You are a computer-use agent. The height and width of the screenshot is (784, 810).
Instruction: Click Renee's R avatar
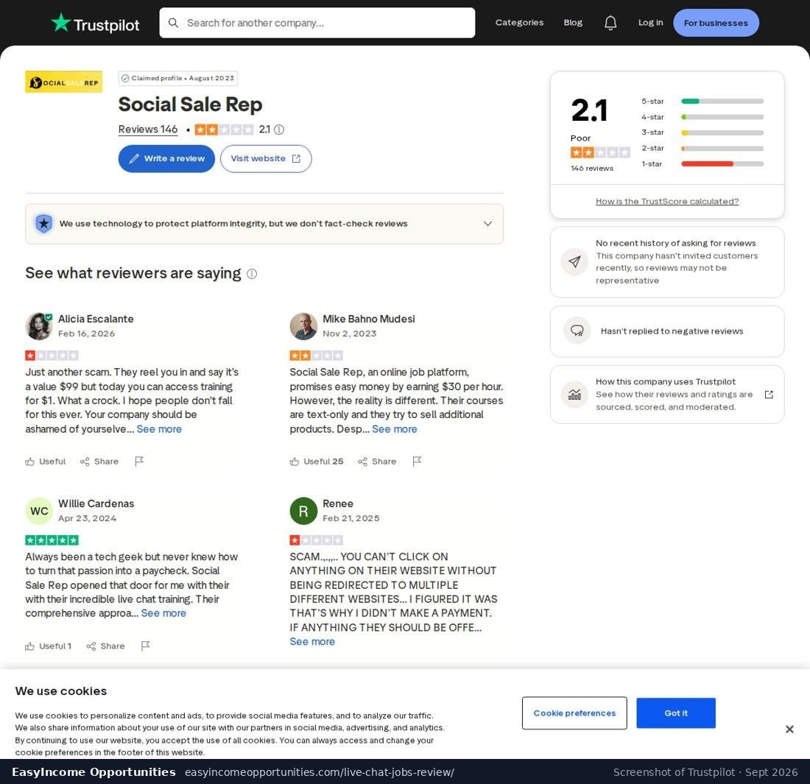303,511
